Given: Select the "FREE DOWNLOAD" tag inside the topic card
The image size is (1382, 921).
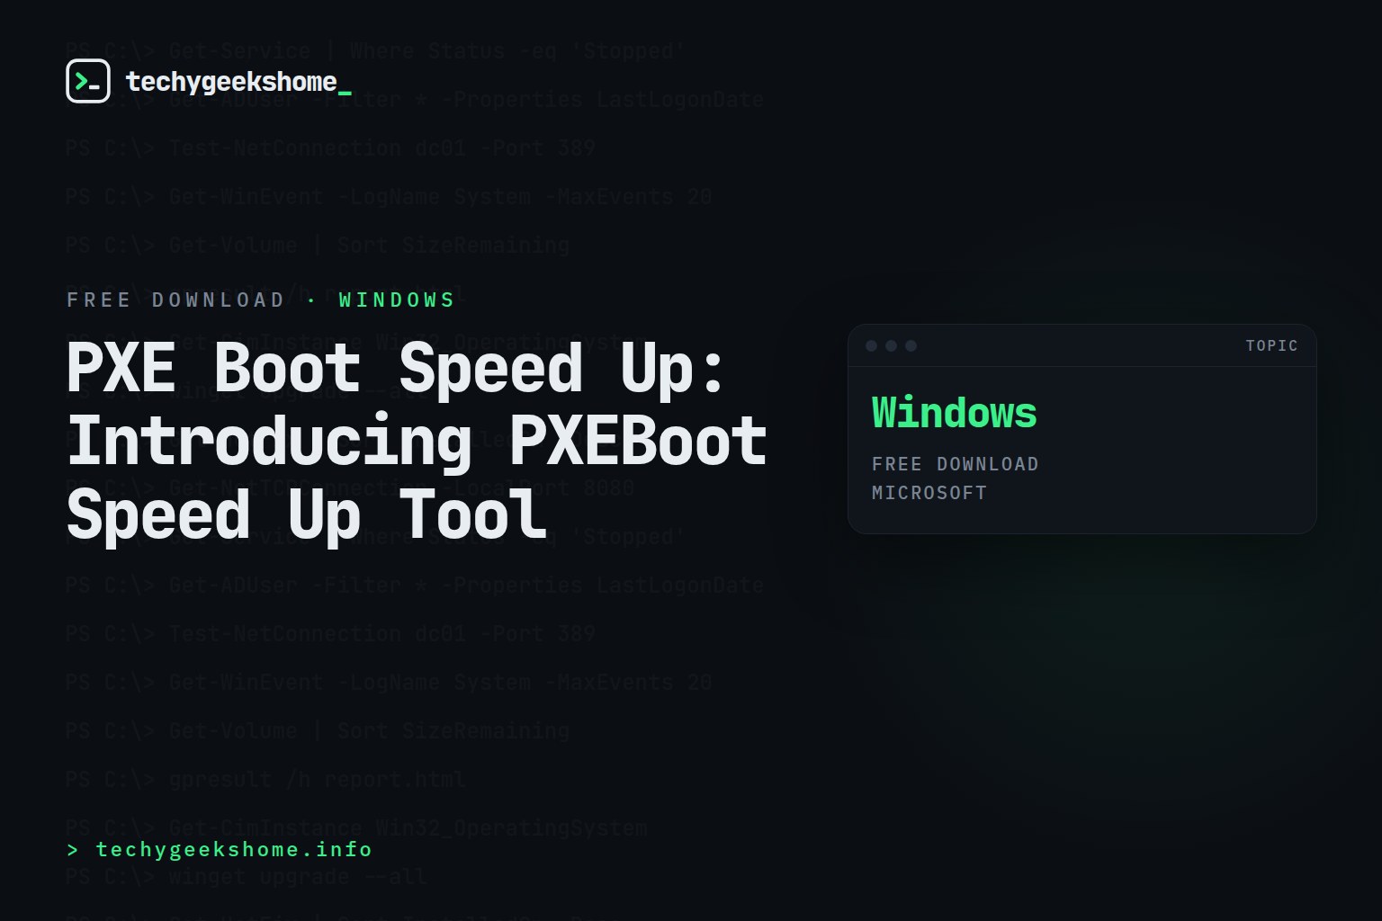Looking at the screenshot, I should point(955,464).
